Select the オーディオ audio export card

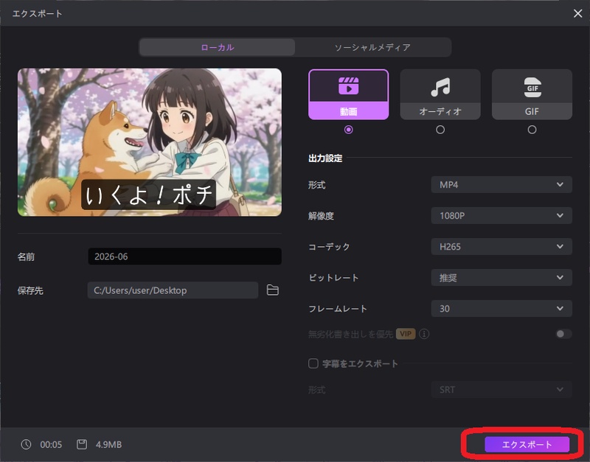440,94
